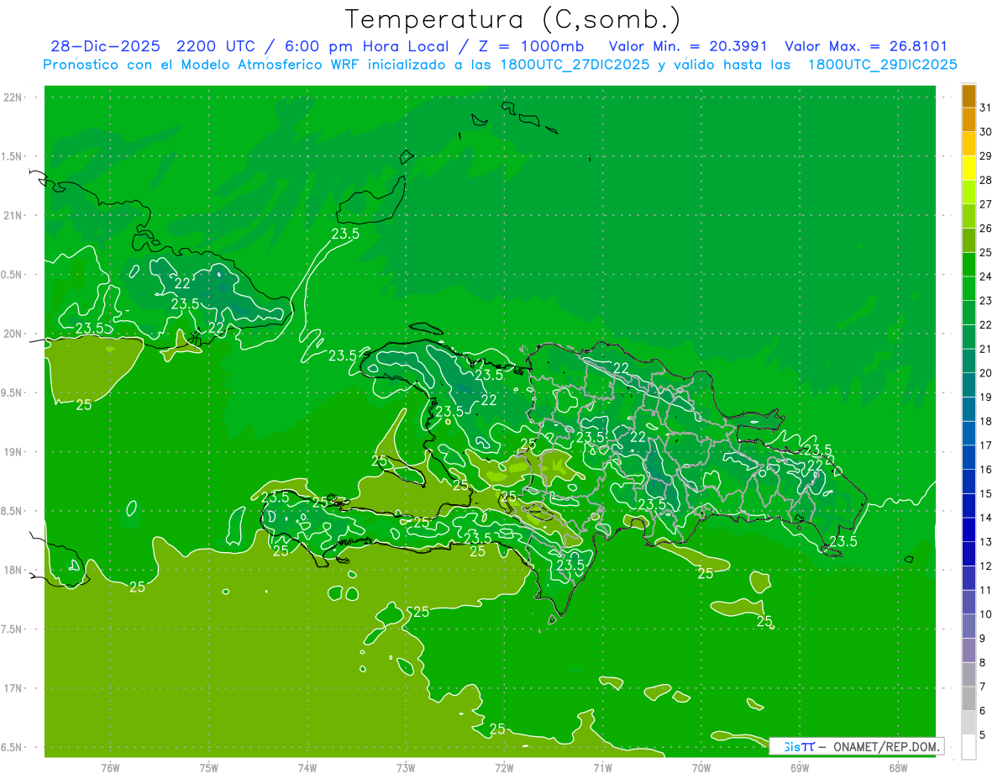Click the '22N' latitude axis label
The height and width of the screenshot is (779, 1008).
[14, 97]
